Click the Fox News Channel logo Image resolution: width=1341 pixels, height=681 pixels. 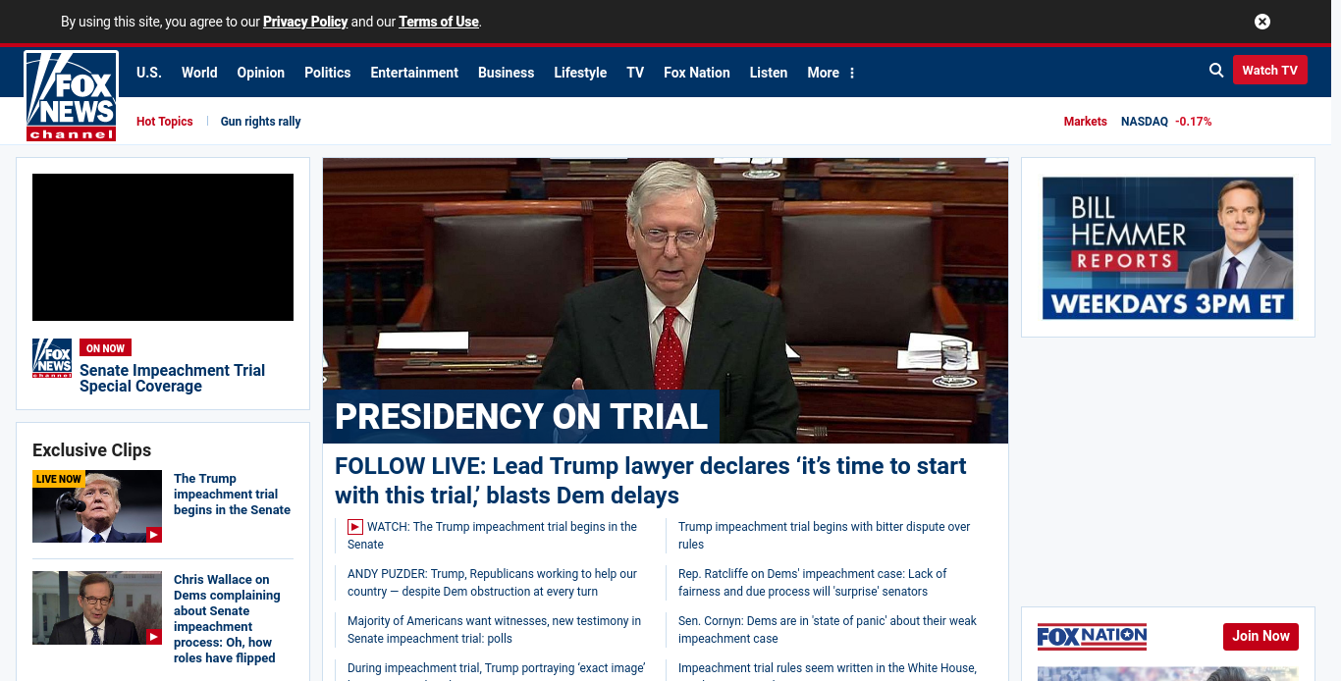(72, 95)
